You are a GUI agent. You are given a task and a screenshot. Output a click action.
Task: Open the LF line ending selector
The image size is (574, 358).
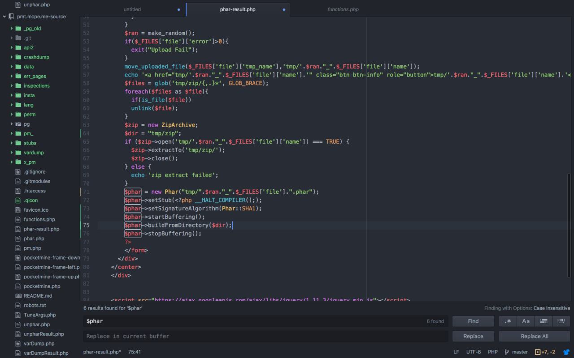point(456,352)
